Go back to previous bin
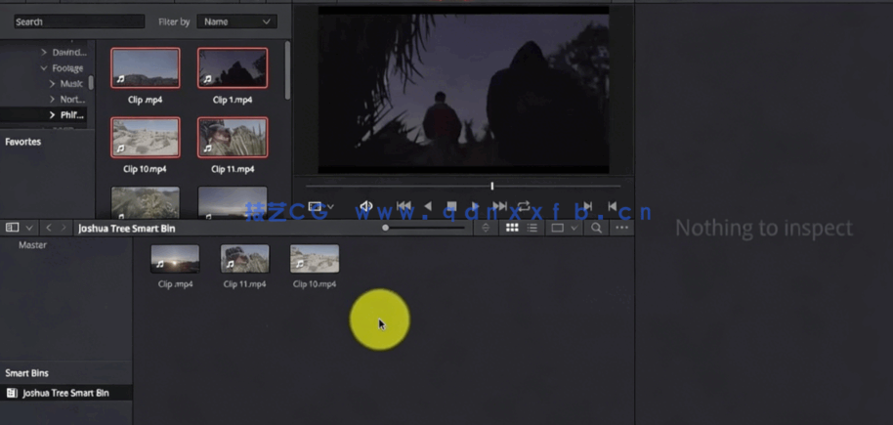The image size is (893, 425). (x=49, y=228)
